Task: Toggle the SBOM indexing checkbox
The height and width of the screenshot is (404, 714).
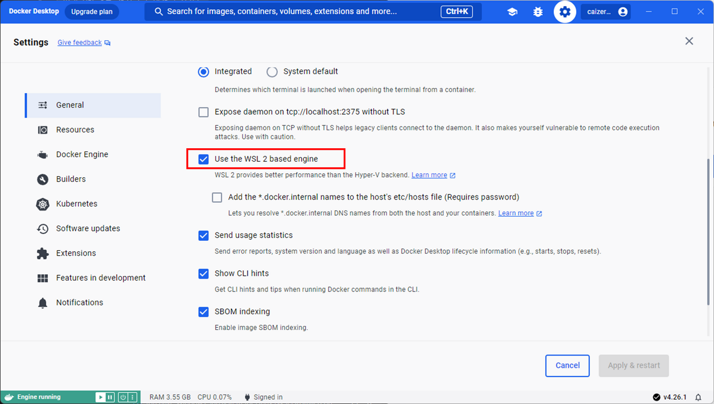Action: tap(204, 311)
